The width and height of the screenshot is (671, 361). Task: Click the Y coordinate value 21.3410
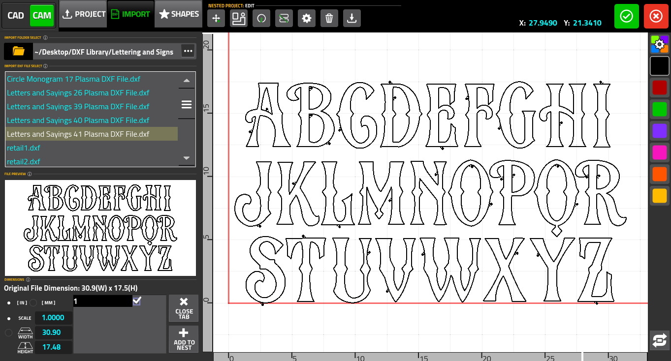587,23
